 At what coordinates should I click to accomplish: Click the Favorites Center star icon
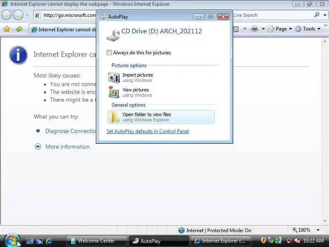[7, 29]
